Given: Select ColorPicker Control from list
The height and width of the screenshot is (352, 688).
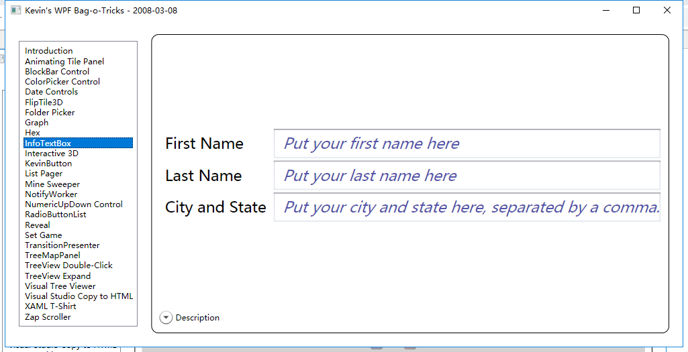Looking at the screenshot, I should point(62,82).
